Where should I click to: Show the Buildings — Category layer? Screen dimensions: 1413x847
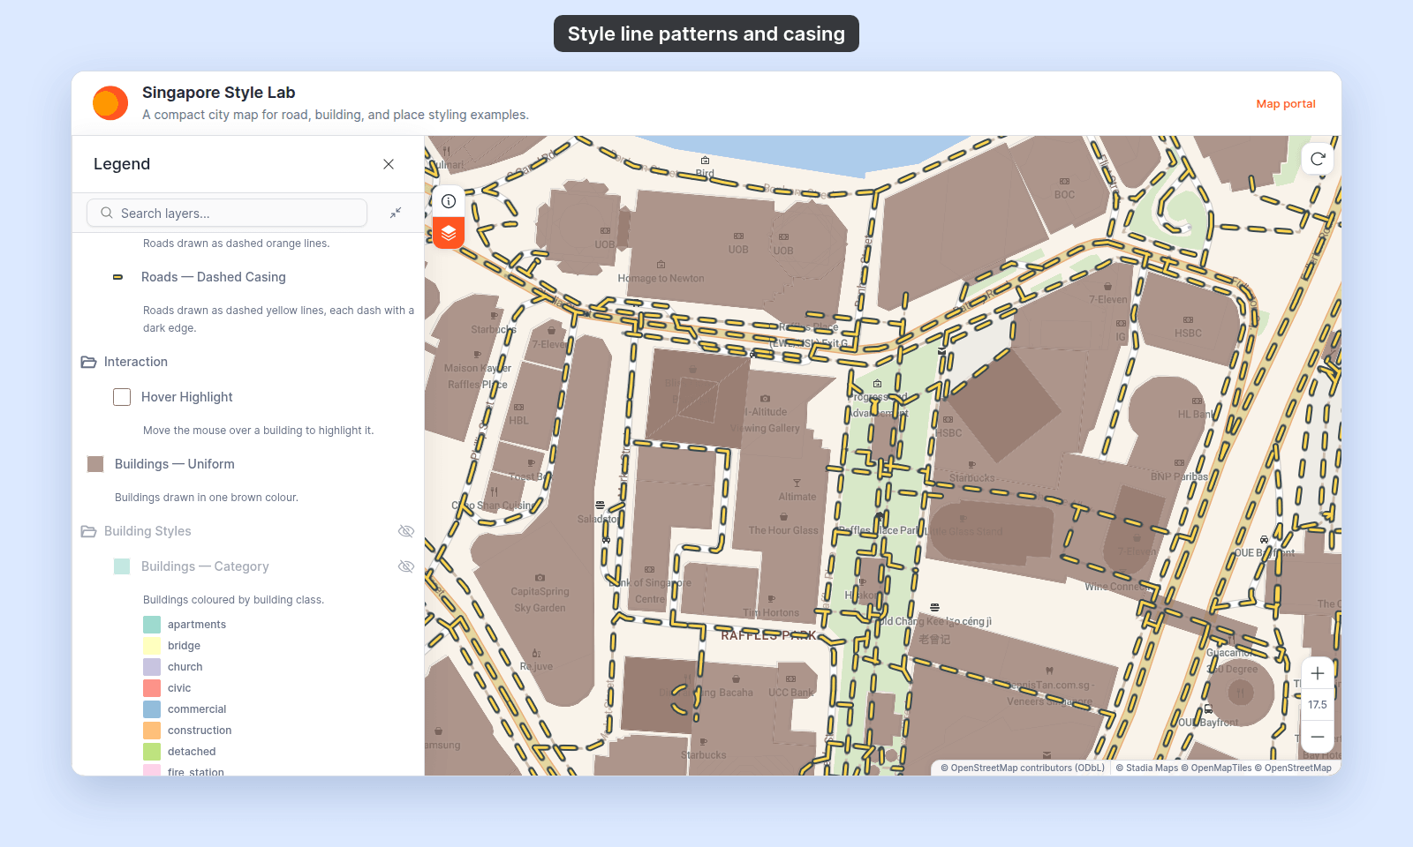tap(406, 566)
